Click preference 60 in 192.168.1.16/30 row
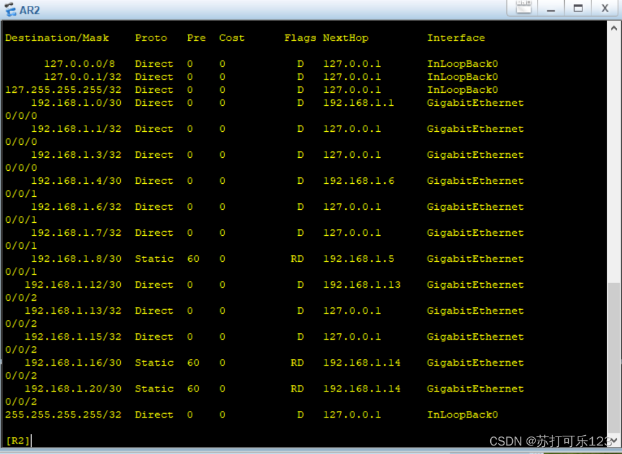The width and height of the screenshot is (622, 454). tap(193, 362)
